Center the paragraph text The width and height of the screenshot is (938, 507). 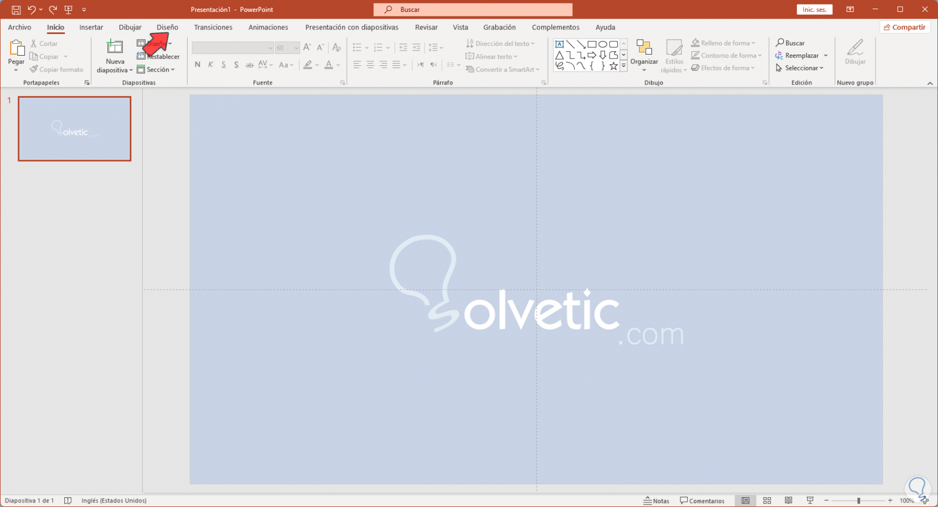pos(370,65)
